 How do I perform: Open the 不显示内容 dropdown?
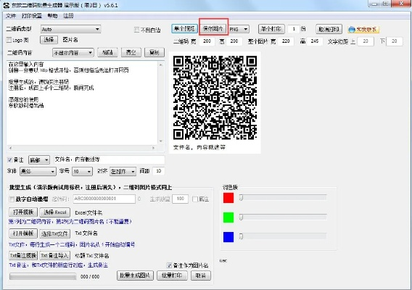[x=73, y=53]
